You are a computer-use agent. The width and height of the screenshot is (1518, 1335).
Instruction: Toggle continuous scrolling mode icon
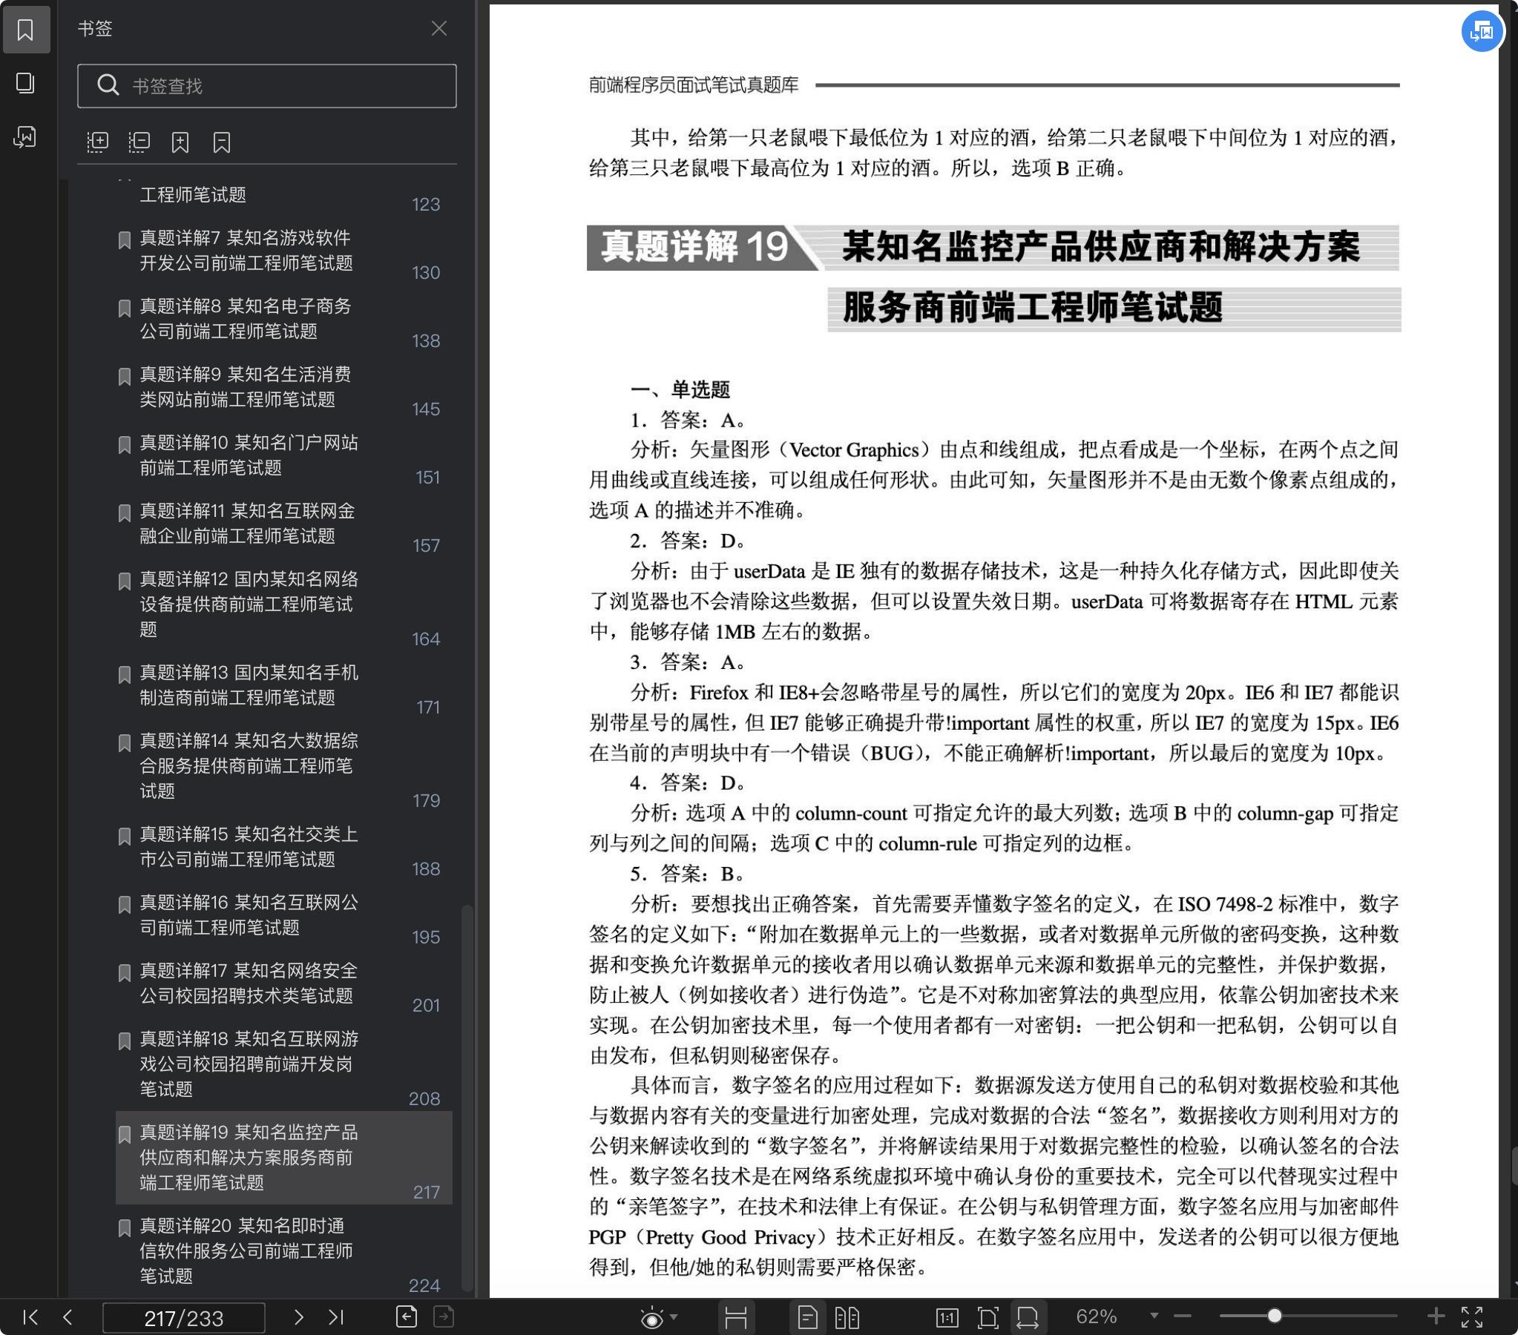[x=735, y=1317]
